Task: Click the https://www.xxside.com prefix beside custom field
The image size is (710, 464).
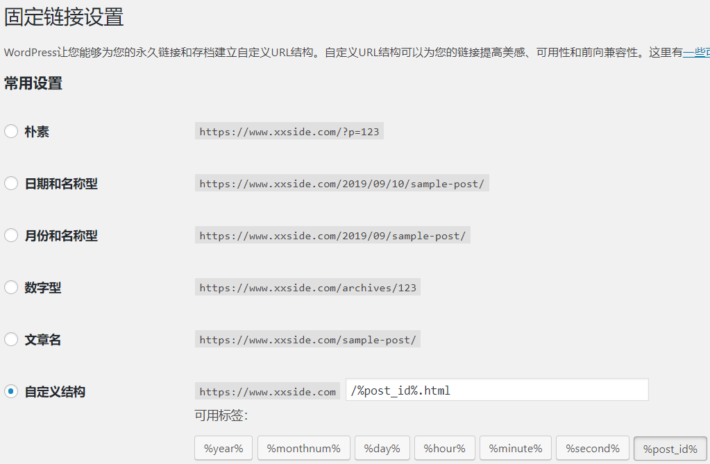Action: coord(268,392)
